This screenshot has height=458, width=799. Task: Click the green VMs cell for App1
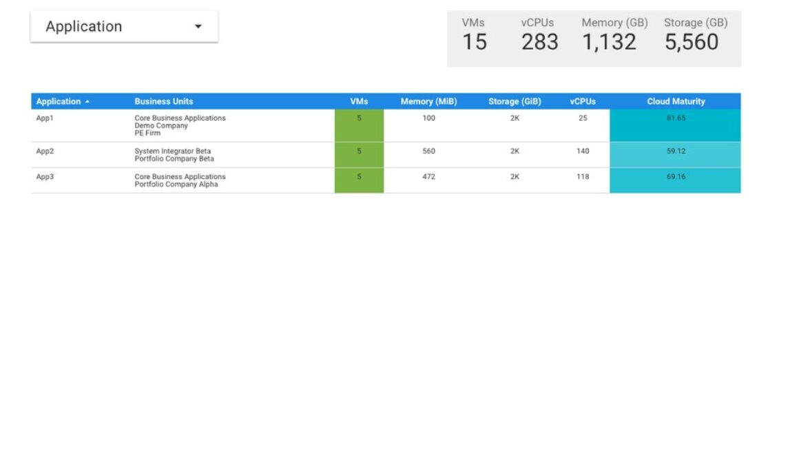[358, 125]
